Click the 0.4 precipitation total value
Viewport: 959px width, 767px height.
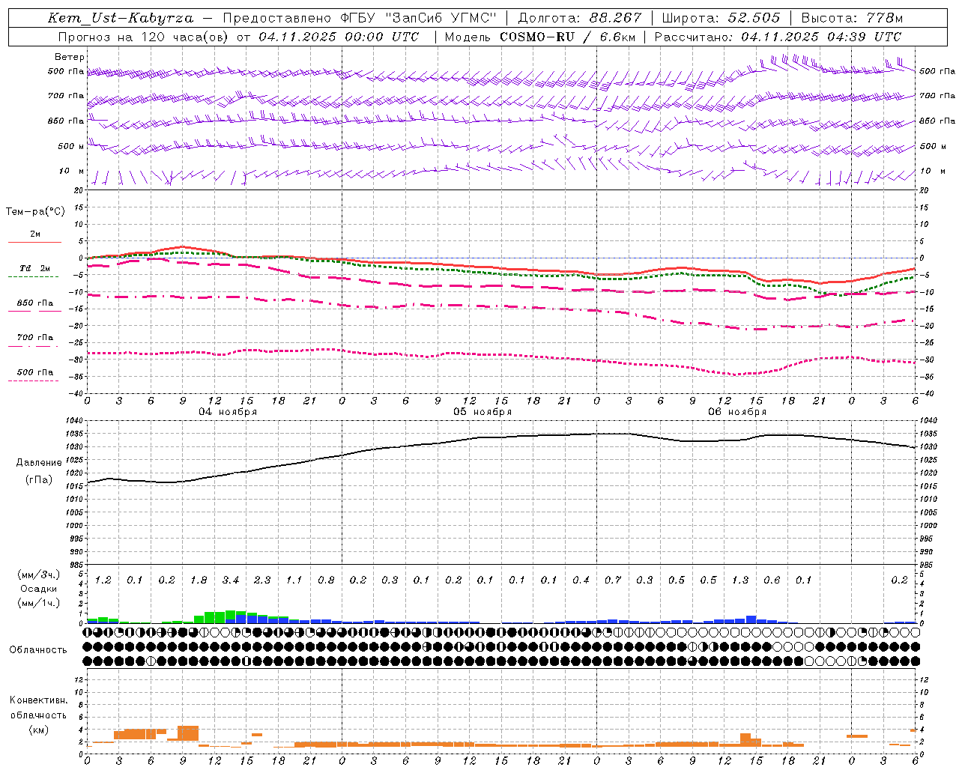click(581, 580)
